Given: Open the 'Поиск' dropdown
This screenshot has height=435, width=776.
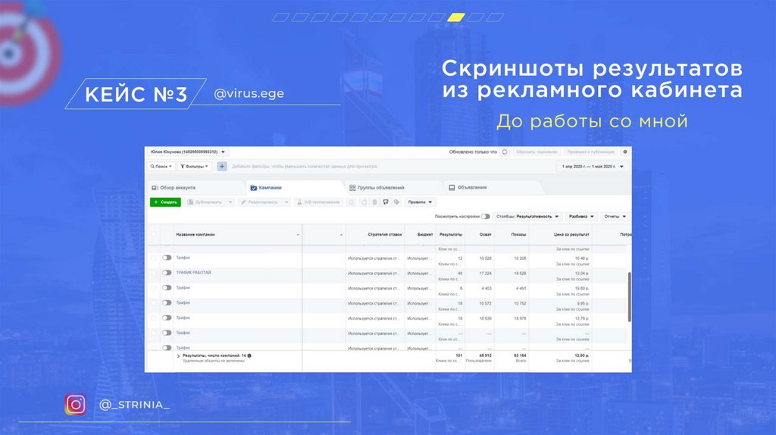Looking at the screenshot, I should [161, 166].
